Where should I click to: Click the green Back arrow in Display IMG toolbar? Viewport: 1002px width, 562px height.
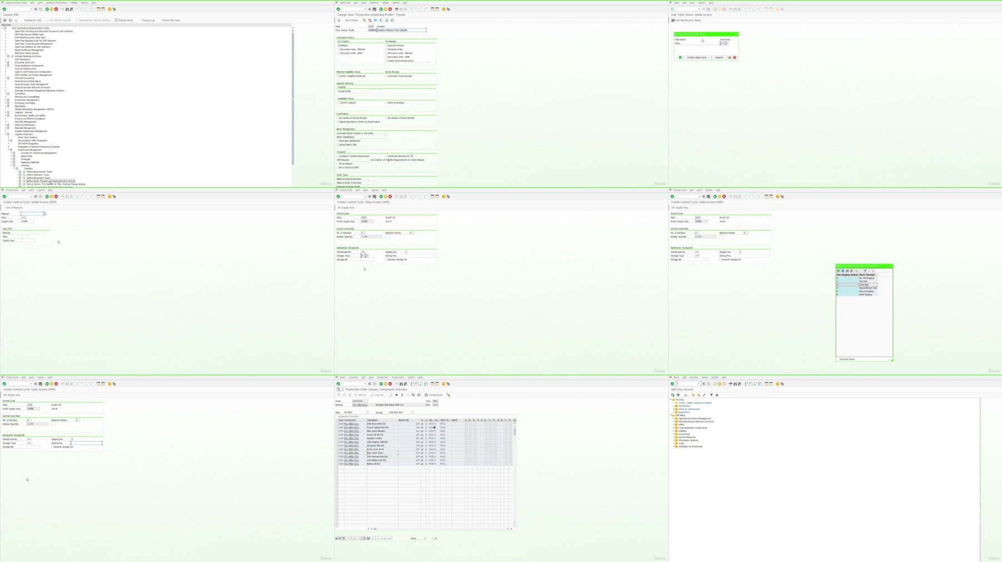[47, 9]
